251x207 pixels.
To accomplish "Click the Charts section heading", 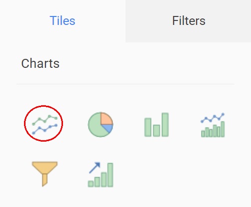I will point(40,63).
